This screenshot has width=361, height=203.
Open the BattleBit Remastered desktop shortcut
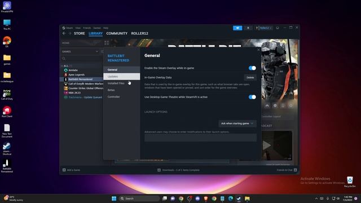pos(7,166)
